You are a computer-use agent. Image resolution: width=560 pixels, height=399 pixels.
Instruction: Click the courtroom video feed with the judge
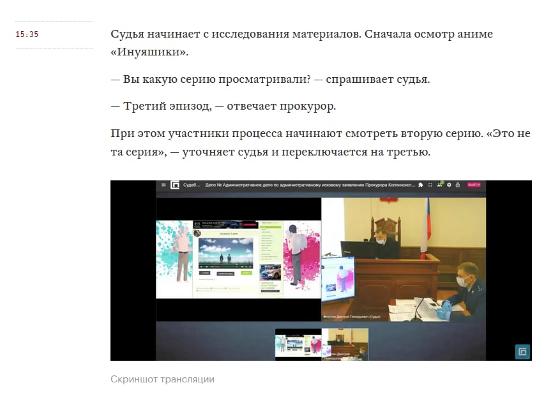[404, 259]
